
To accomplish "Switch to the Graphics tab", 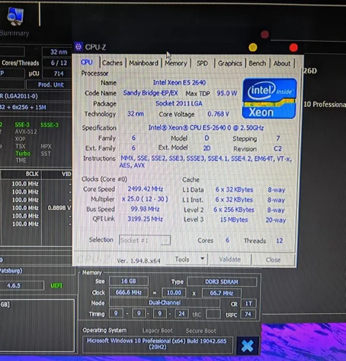I will pos(230,63).
